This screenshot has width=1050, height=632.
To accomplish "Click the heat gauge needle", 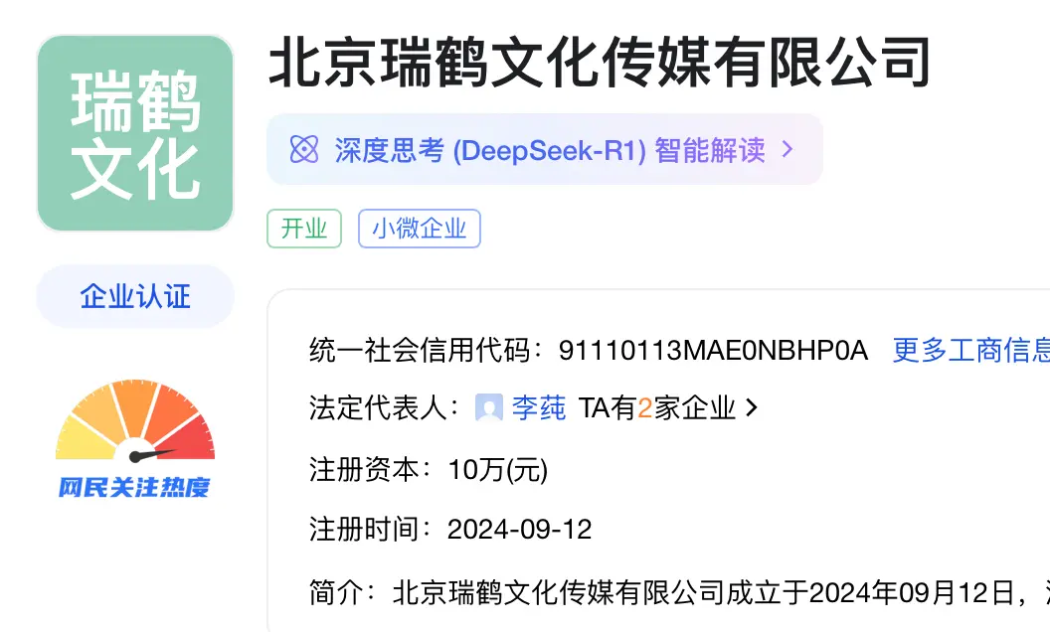I will [x=152, y=455].
